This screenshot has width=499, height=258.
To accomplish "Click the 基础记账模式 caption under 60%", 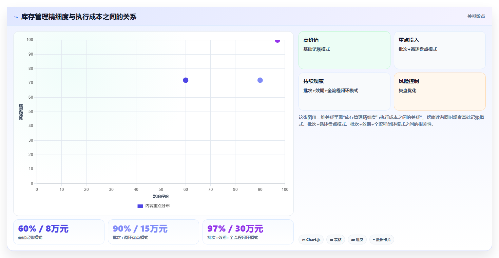I will pyautogui.click(x=30, y=237).
